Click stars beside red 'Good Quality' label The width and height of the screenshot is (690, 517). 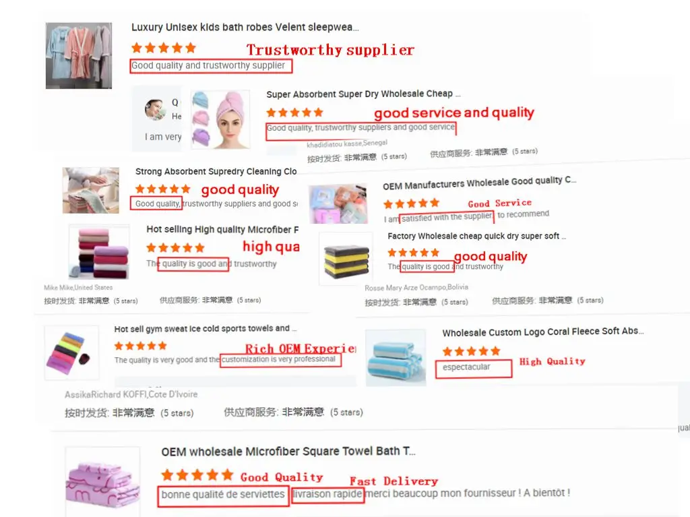point(197,475)
